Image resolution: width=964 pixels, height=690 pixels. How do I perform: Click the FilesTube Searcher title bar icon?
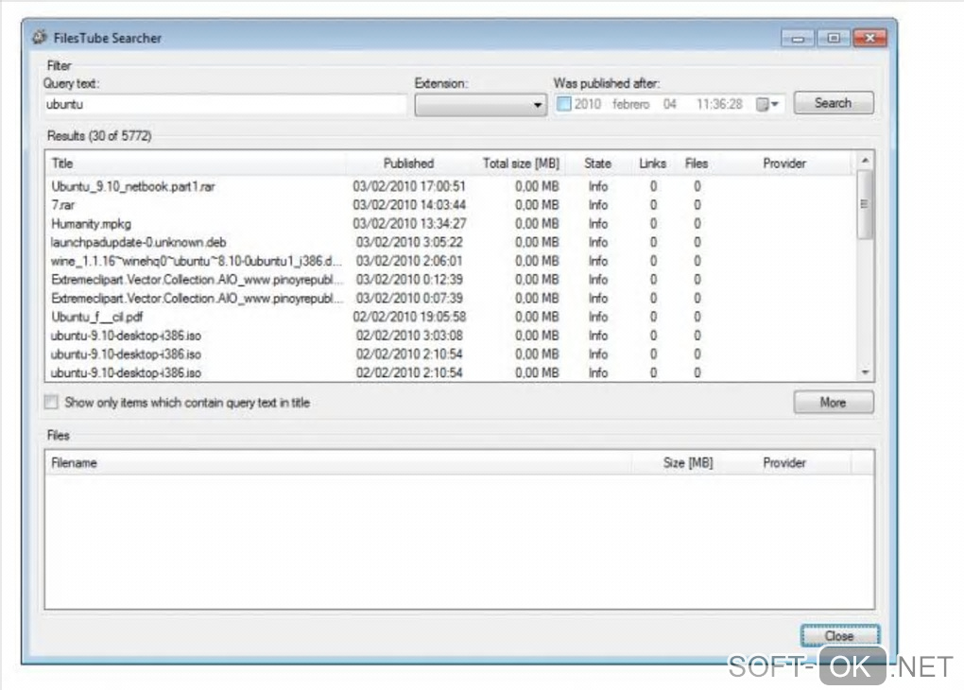pyautogui.click(x=40, y=38)
